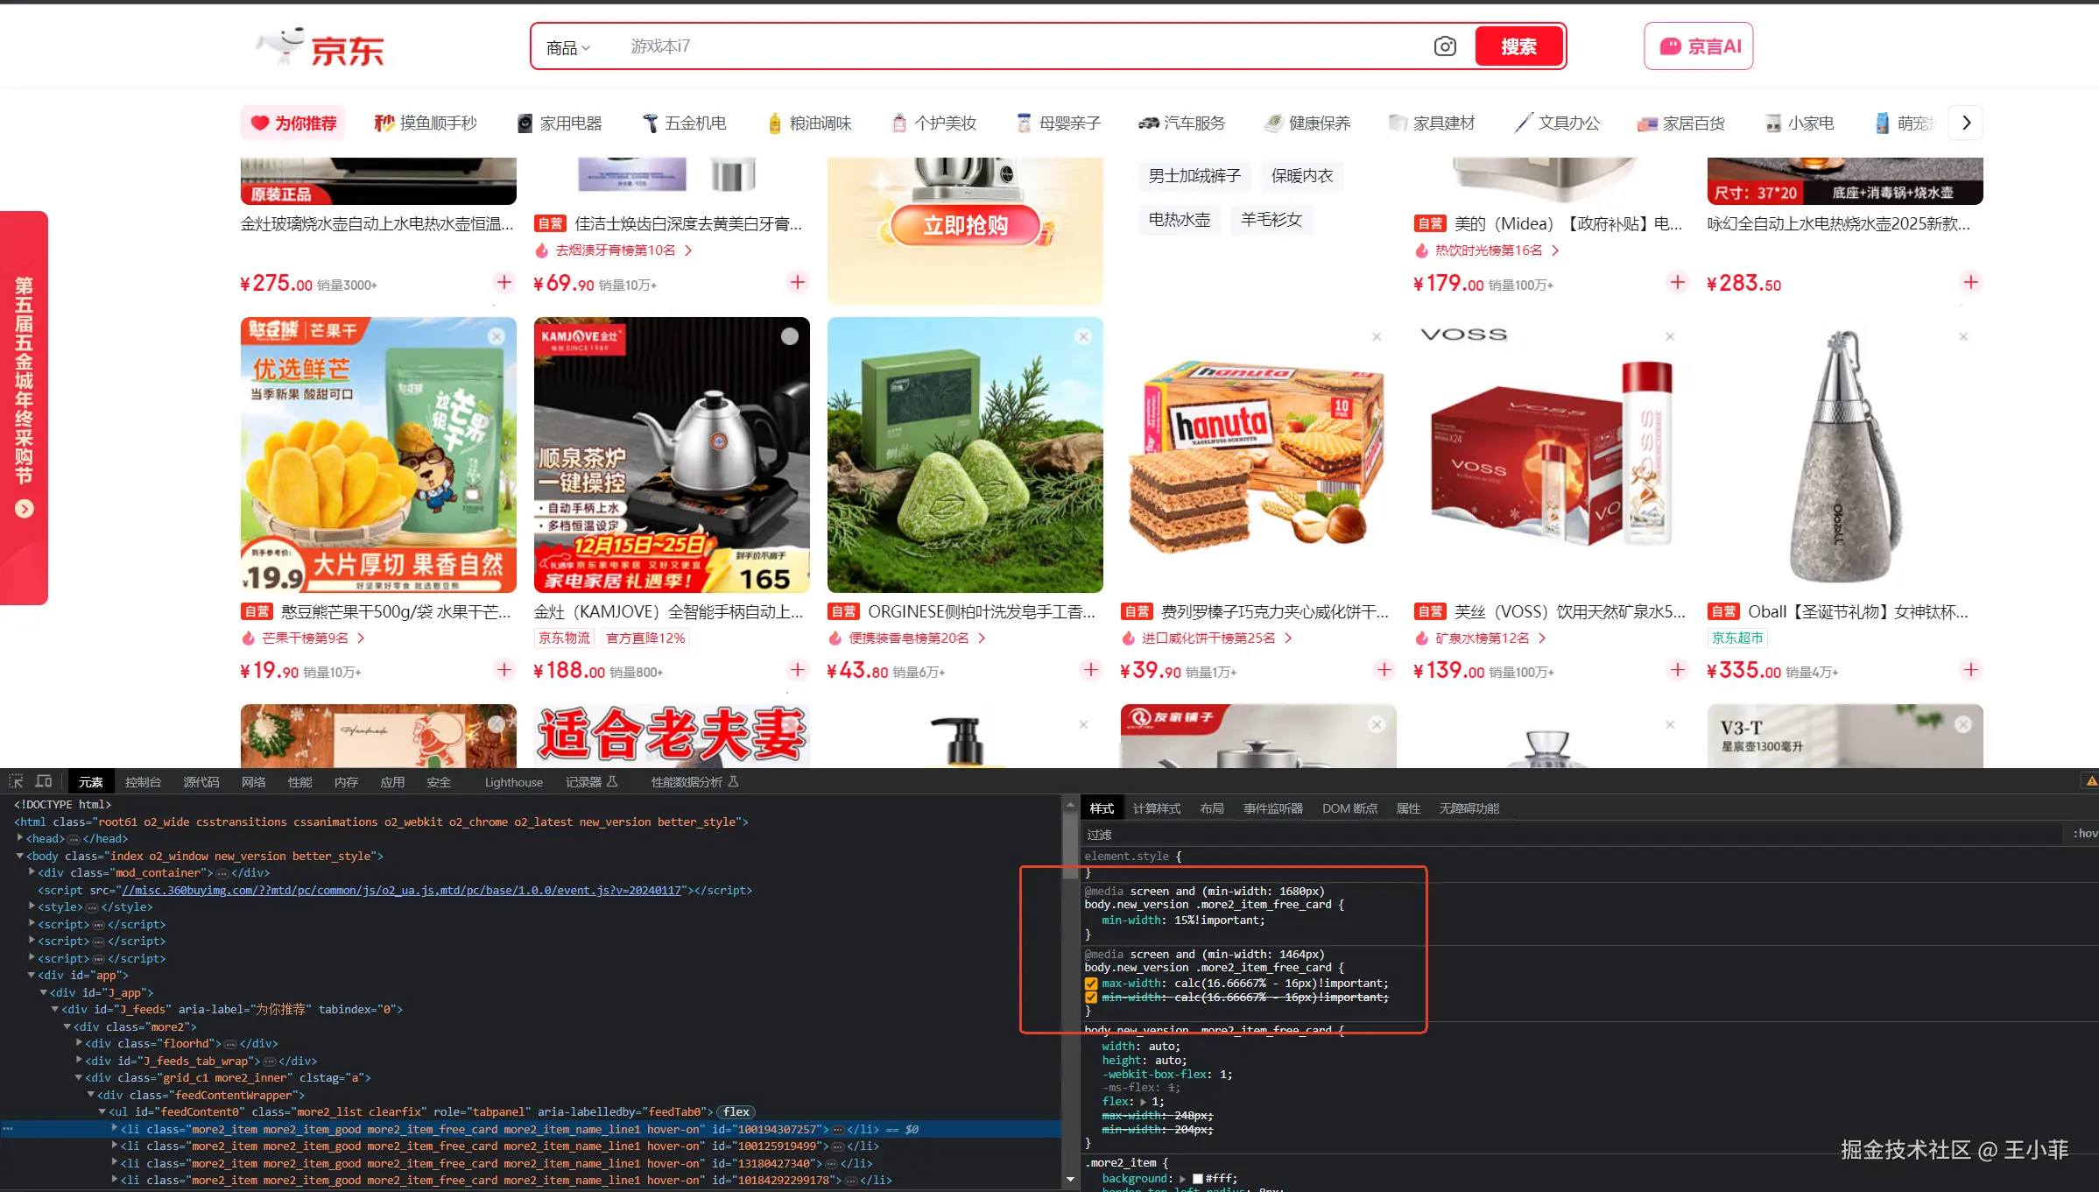Collapse the div id="app" node
The height and width of the screenshot is (1192, 2099).
pos(32,975)
